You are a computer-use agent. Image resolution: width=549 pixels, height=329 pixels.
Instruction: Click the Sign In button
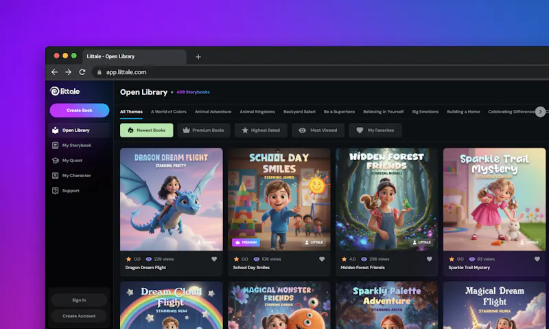[x=79, y=300]
